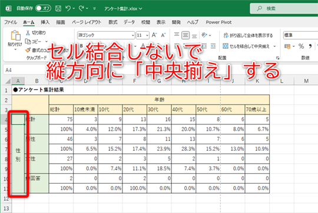
Task: Click the Percent style icon
Action: (x=302, y=46)
